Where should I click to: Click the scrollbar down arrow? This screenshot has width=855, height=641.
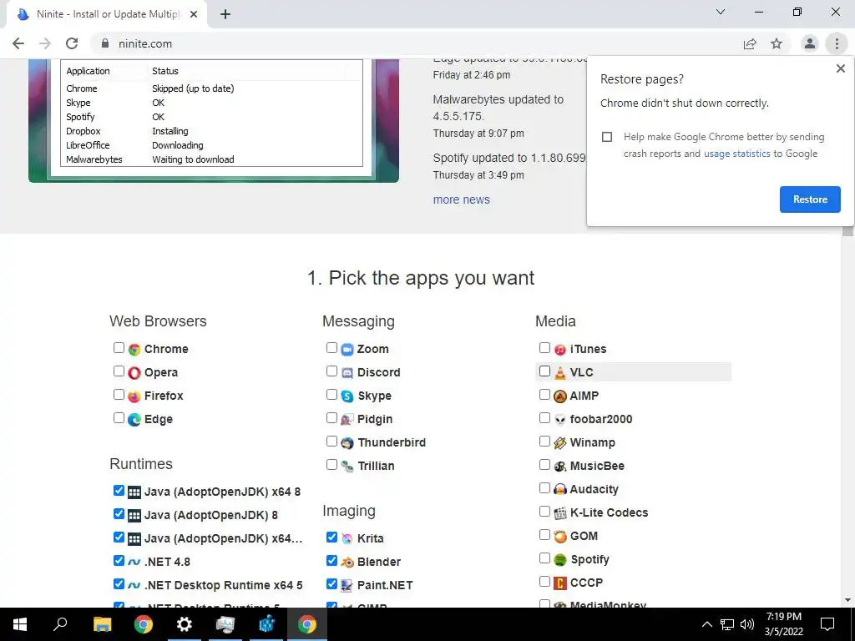pos(847,601)
